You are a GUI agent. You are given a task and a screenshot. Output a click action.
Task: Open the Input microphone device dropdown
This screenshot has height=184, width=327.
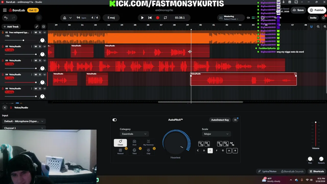(24, 121)
